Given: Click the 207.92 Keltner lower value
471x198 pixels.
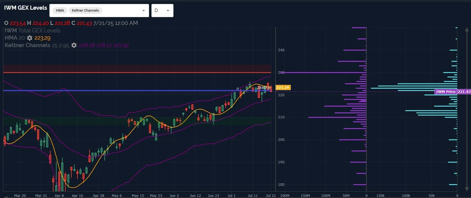Looking at the screenshot, I should pos(121,45).
